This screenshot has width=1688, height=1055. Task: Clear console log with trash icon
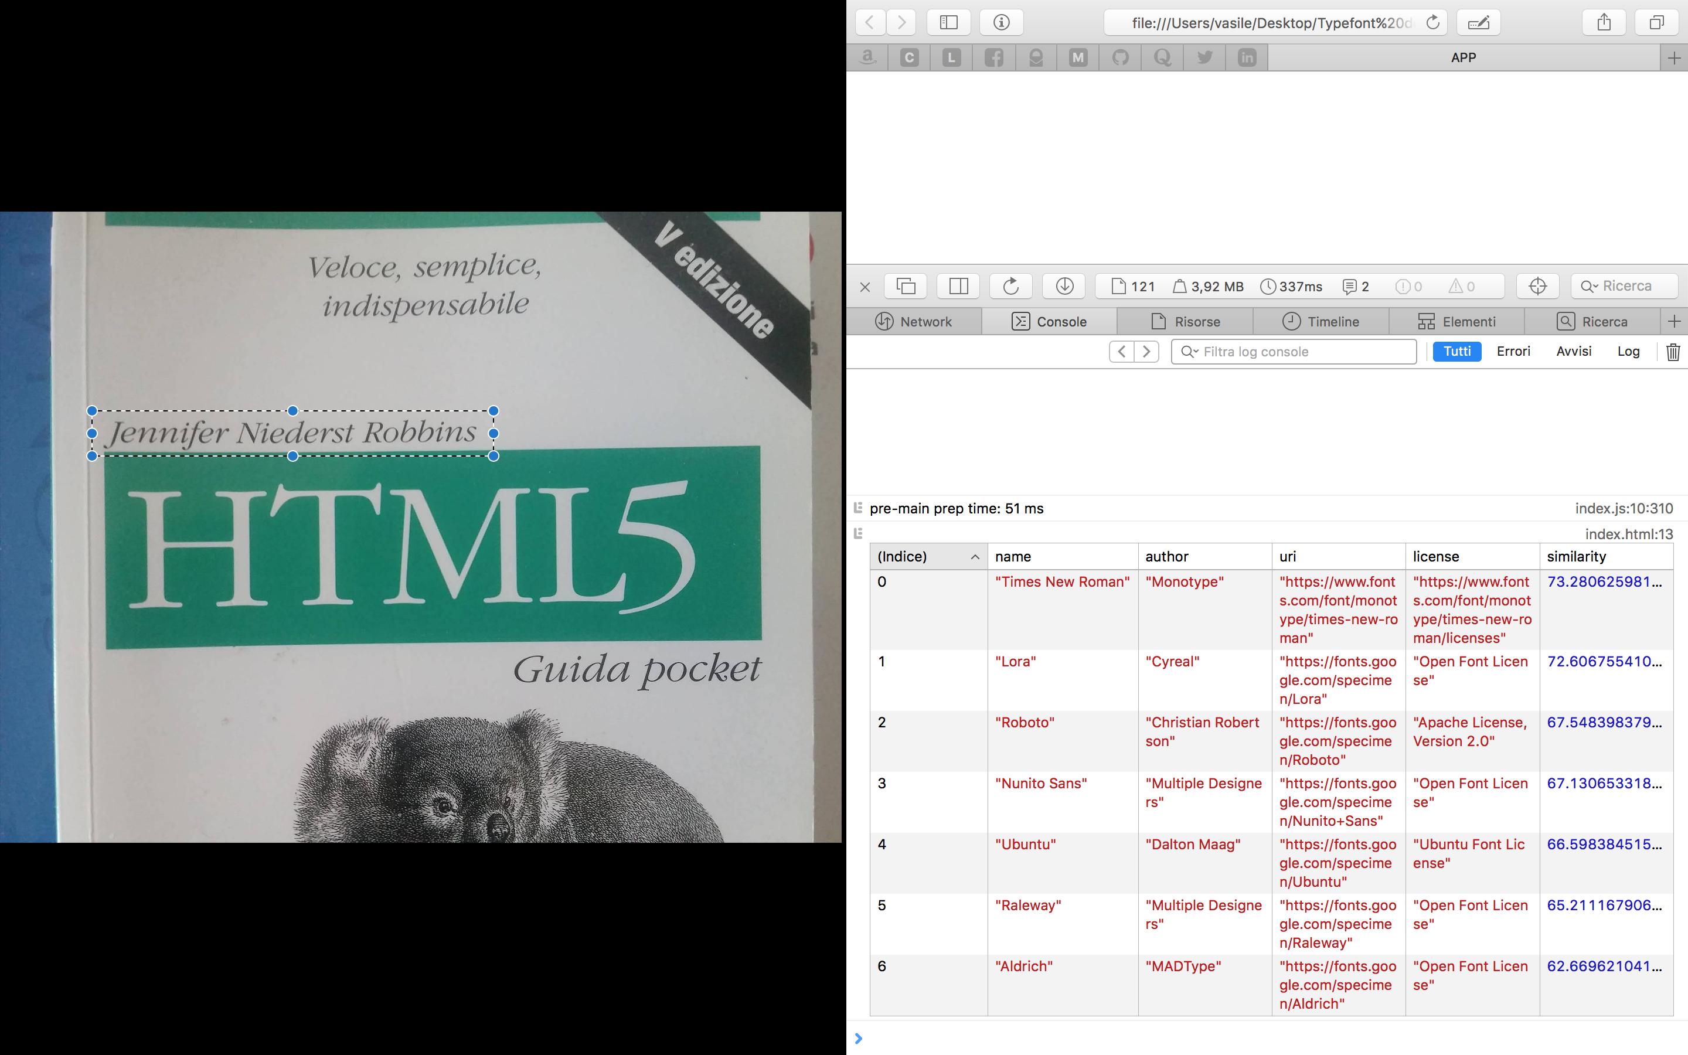point(1673,352)
